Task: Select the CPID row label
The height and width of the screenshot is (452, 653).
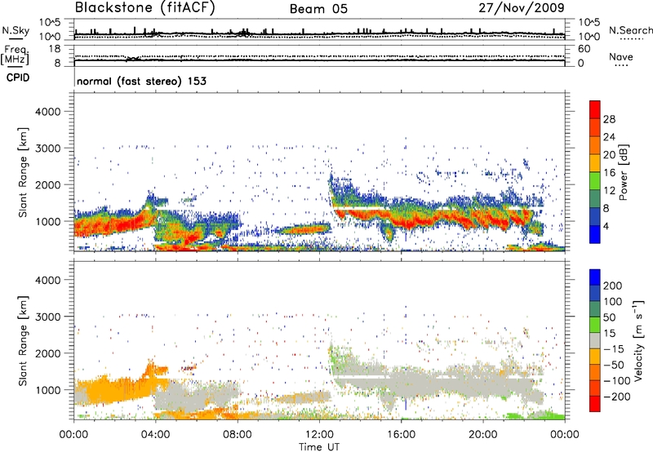Action: click(x=18, y=78)
